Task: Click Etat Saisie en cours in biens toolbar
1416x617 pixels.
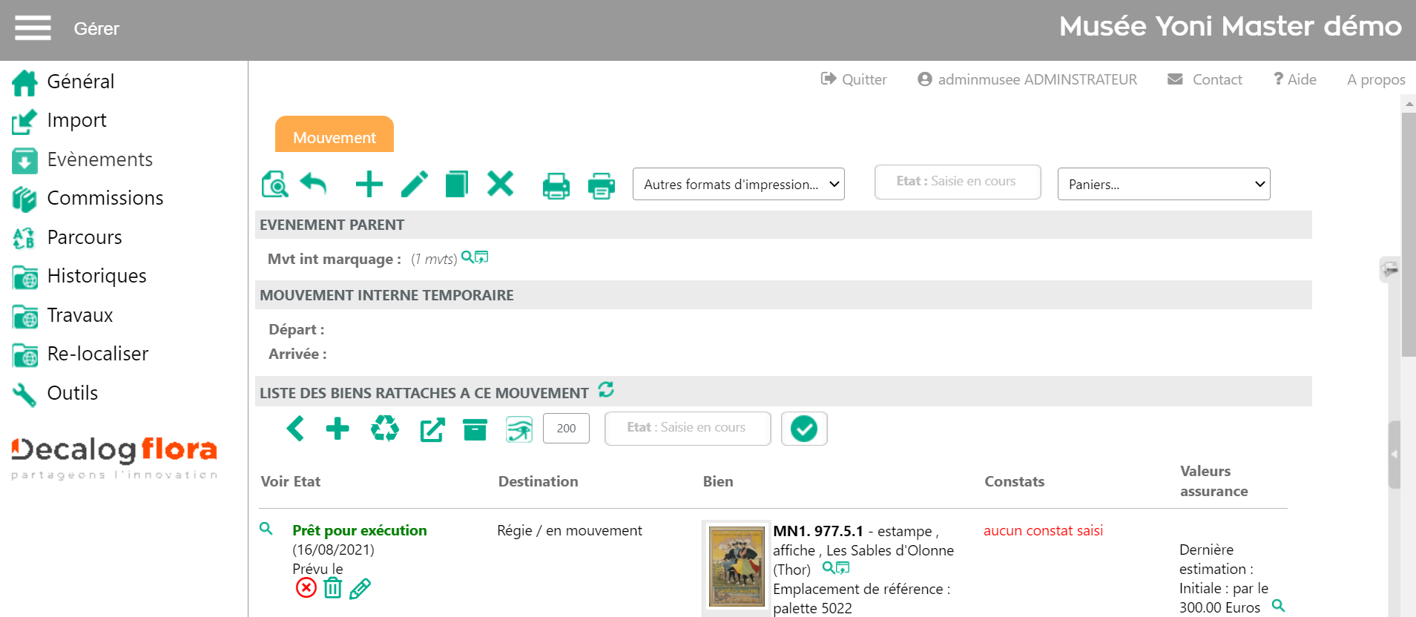Action: point(688,428)
